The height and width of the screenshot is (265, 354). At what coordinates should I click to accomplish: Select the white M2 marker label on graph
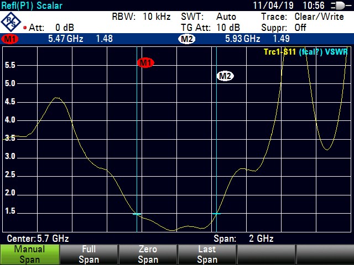pos(225,76)
